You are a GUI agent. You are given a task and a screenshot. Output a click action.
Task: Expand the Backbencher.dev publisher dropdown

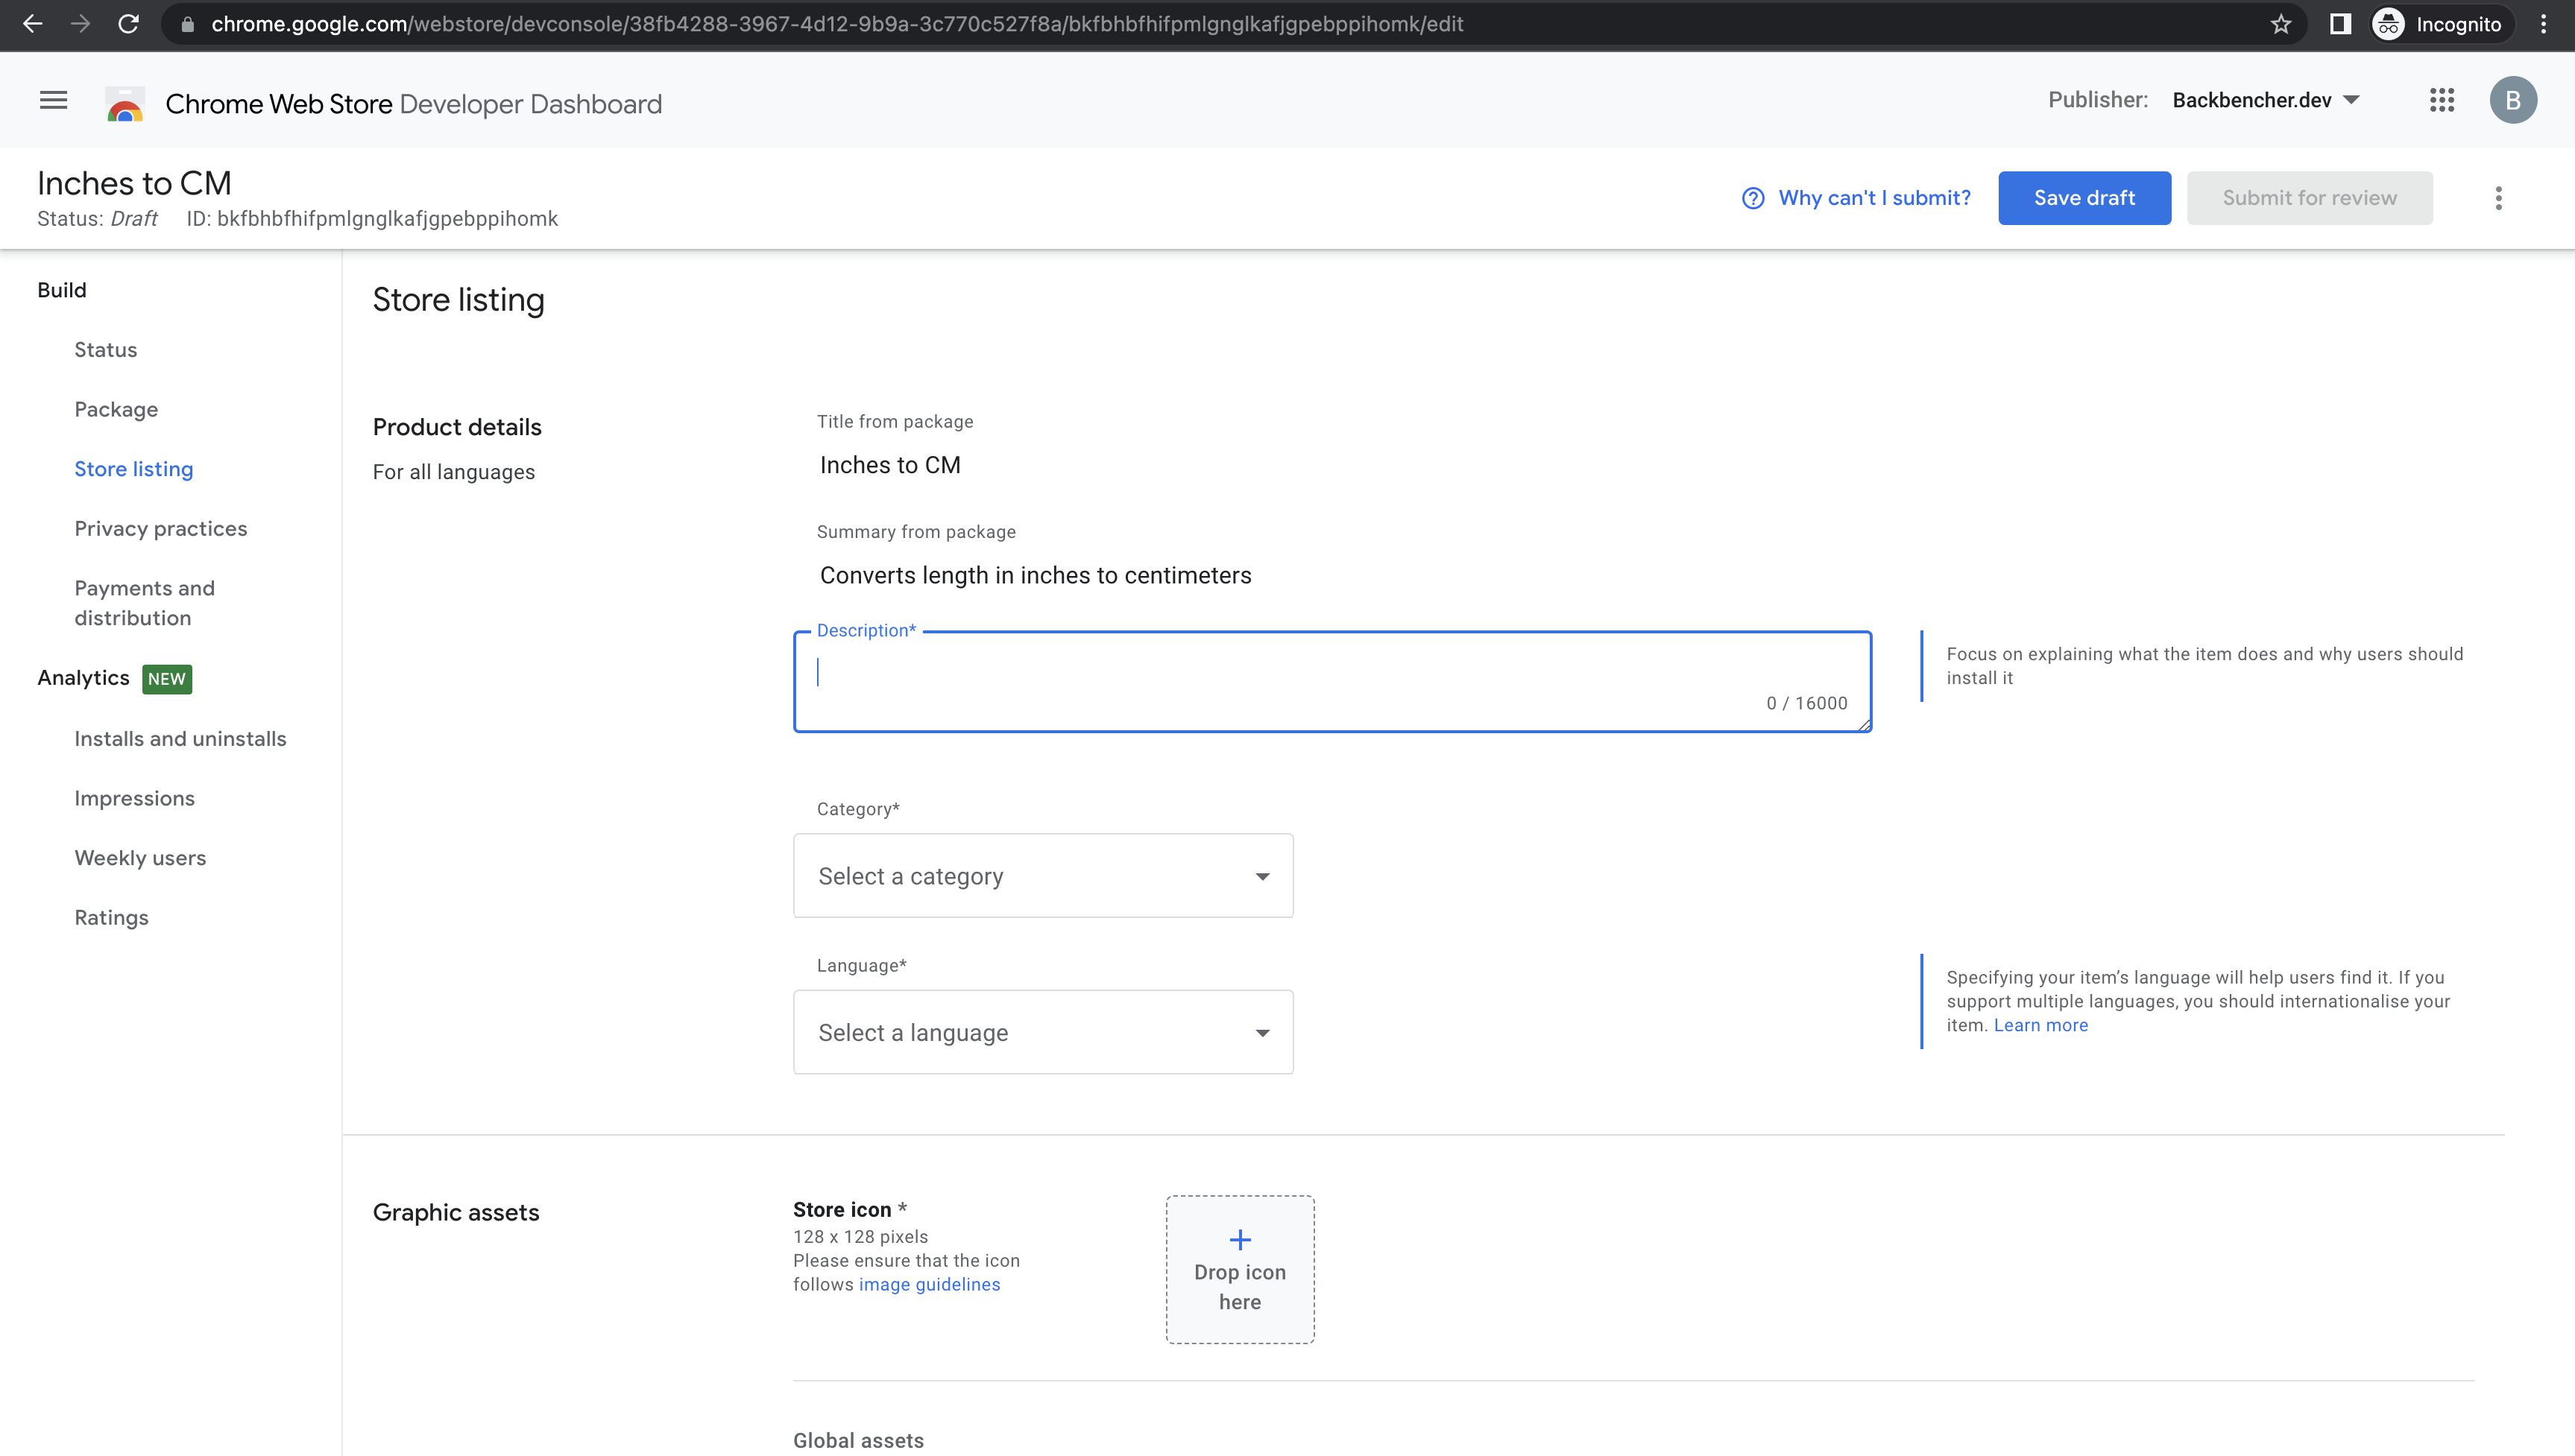pos(2267,100)
